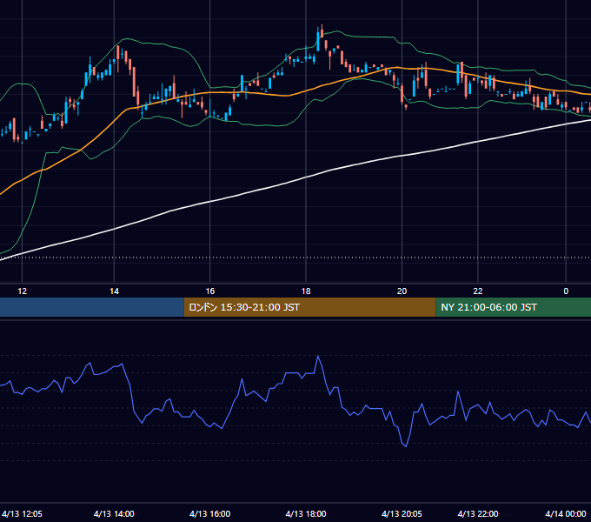The height and width of the screenshot is (522, 591).
Task: Click the 20 hour label on time axis
Action: coord(402,291)
